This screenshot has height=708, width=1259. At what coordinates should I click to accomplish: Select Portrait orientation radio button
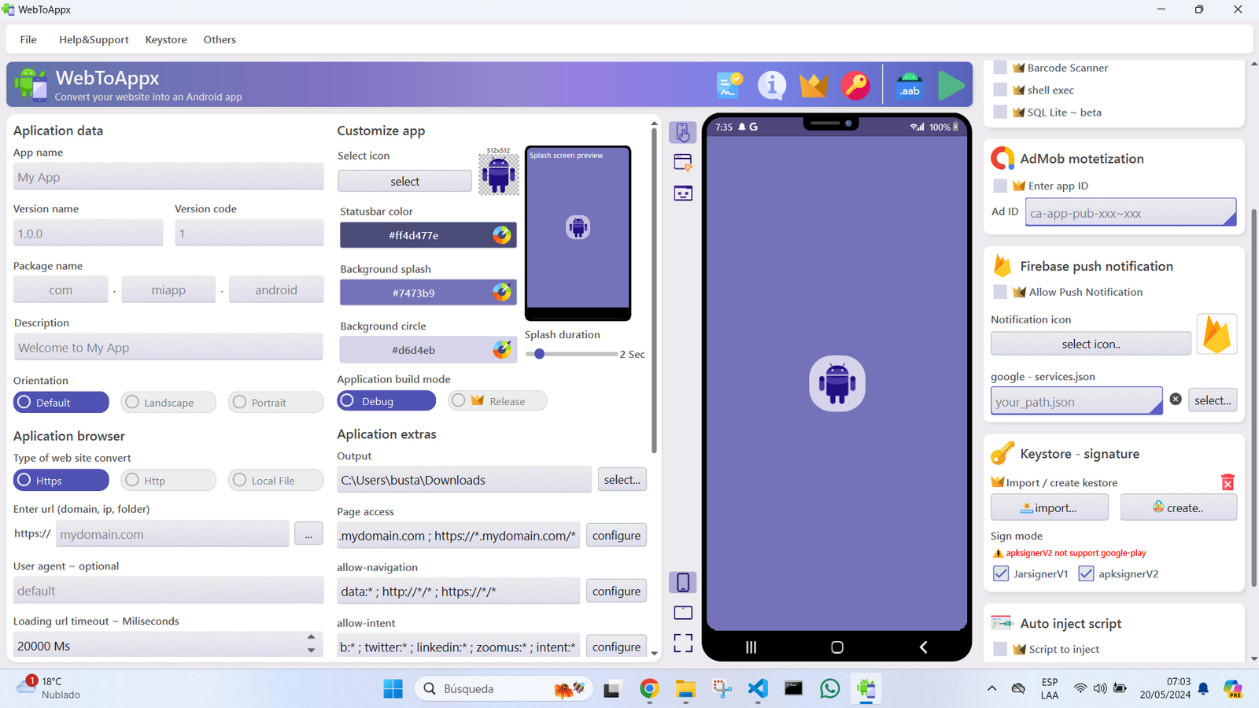[276, 402]
